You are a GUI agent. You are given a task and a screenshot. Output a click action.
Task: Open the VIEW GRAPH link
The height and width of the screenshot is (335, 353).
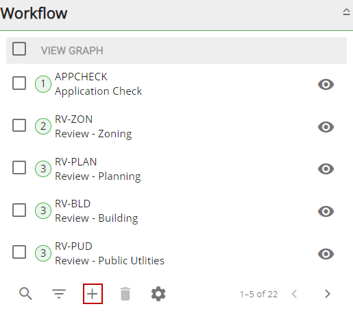click(x=72, y=51)
